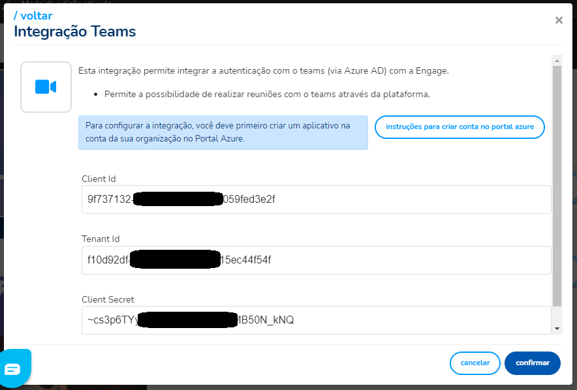The width and height of the screenshot is (577, 390).
Task: Focus the Client Id input field
Action: [316, 200]
